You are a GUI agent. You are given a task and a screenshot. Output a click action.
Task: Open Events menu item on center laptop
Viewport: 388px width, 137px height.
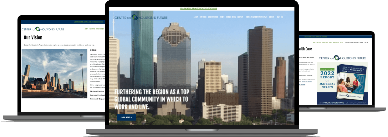coord(222,17)
